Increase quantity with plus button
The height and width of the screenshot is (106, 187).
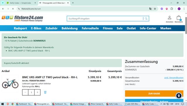click(37, 92)
